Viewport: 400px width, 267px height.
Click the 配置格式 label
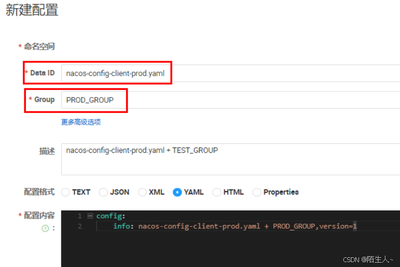point(39,192)
